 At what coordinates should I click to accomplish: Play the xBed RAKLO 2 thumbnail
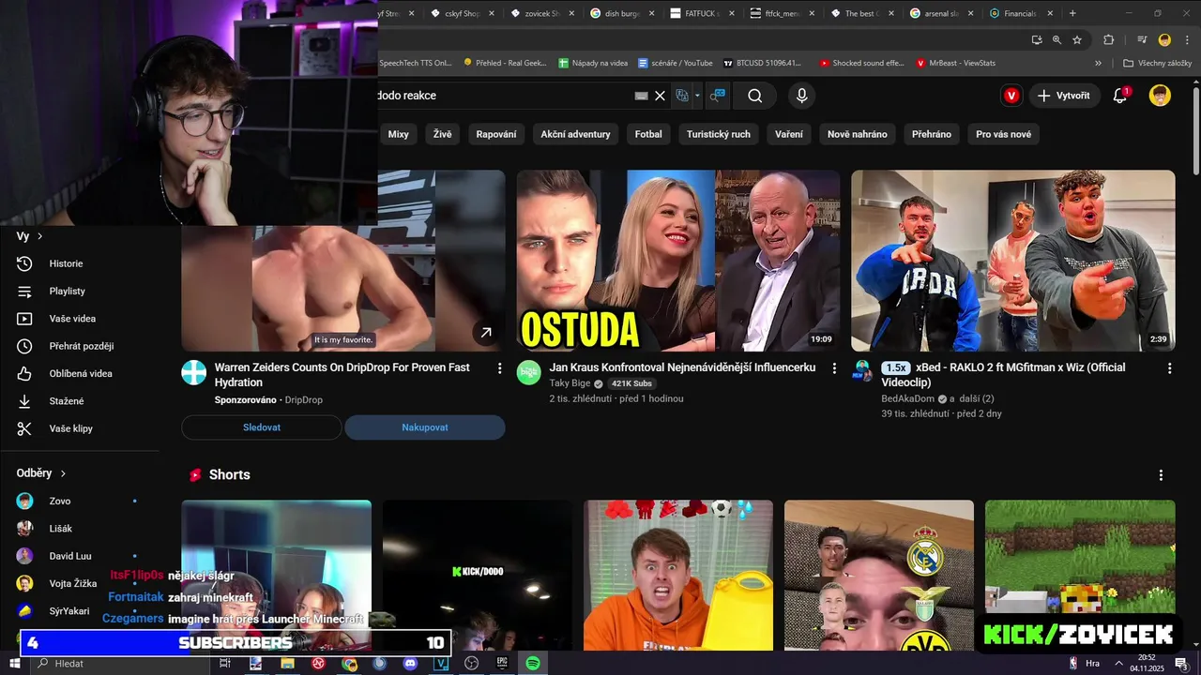(1012, 261)
